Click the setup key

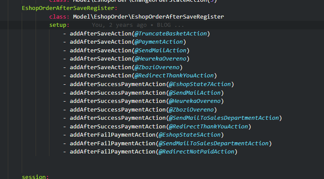click(x=58, y=25)
